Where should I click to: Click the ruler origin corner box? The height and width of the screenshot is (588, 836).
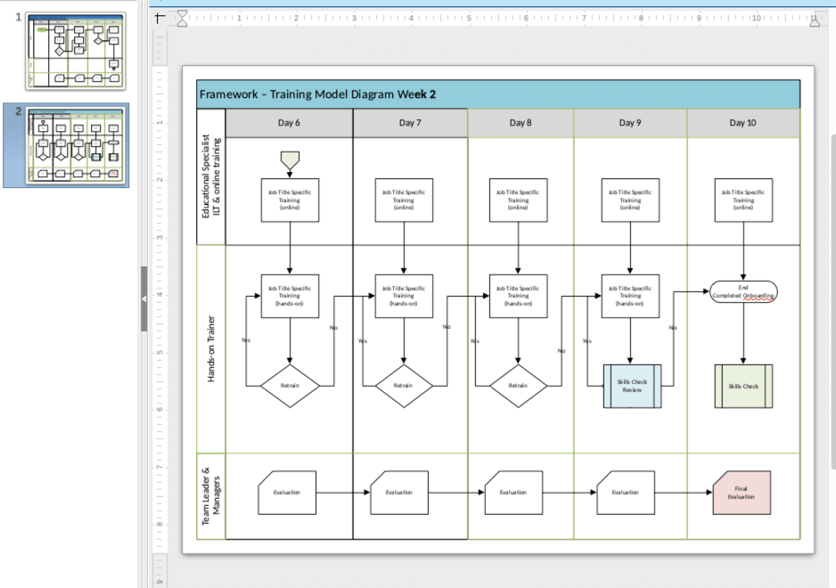pyautogui.click(x=160, y=17)
